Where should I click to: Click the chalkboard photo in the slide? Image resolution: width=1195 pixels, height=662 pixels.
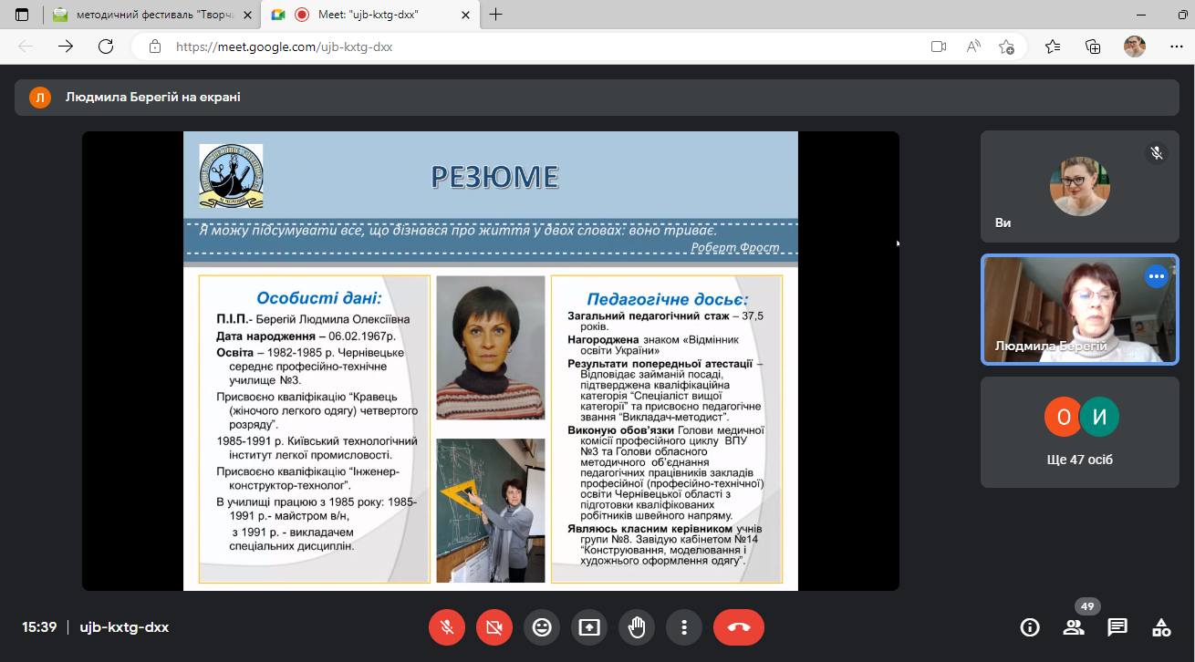491,510
